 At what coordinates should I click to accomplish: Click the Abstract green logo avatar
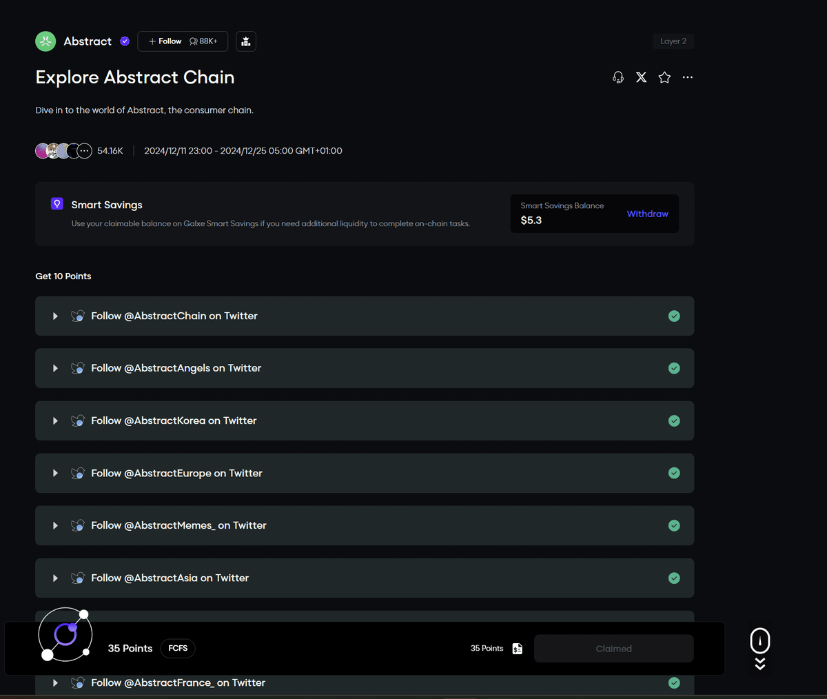(x=45, y=41)
